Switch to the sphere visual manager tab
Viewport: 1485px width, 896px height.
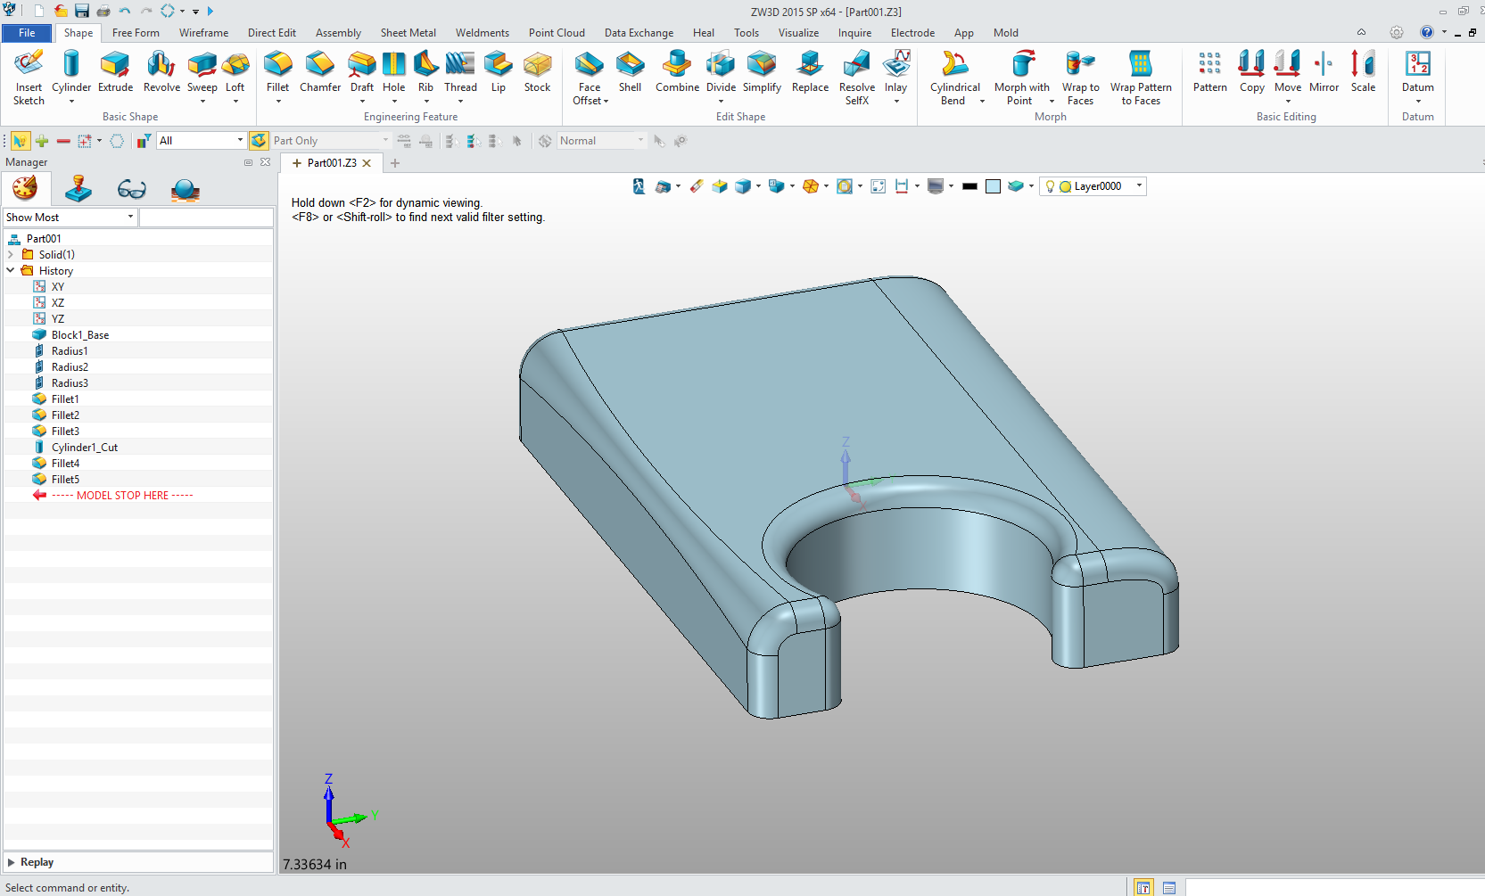pos(186,189)
